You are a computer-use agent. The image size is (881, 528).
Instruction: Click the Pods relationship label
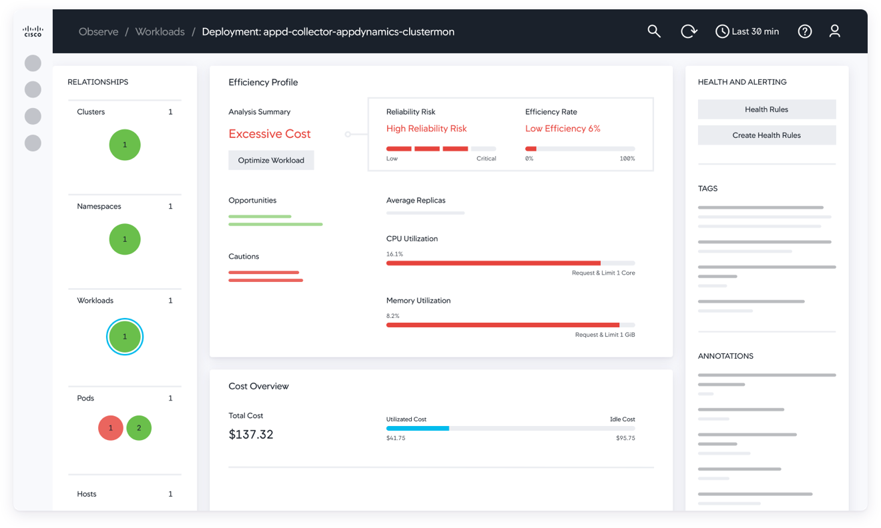pos(85,398)
